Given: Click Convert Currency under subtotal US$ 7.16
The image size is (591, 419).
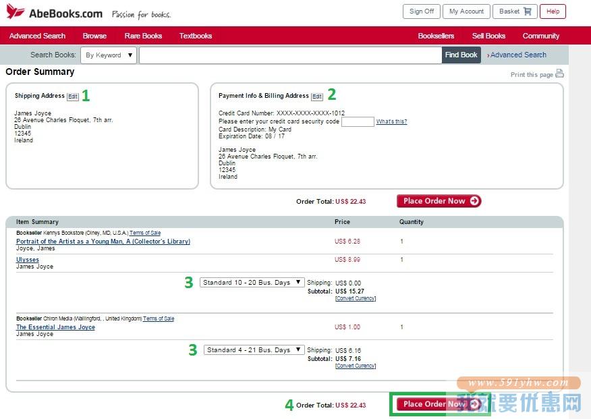Looking at the screenshot, I should click(356, 366).
